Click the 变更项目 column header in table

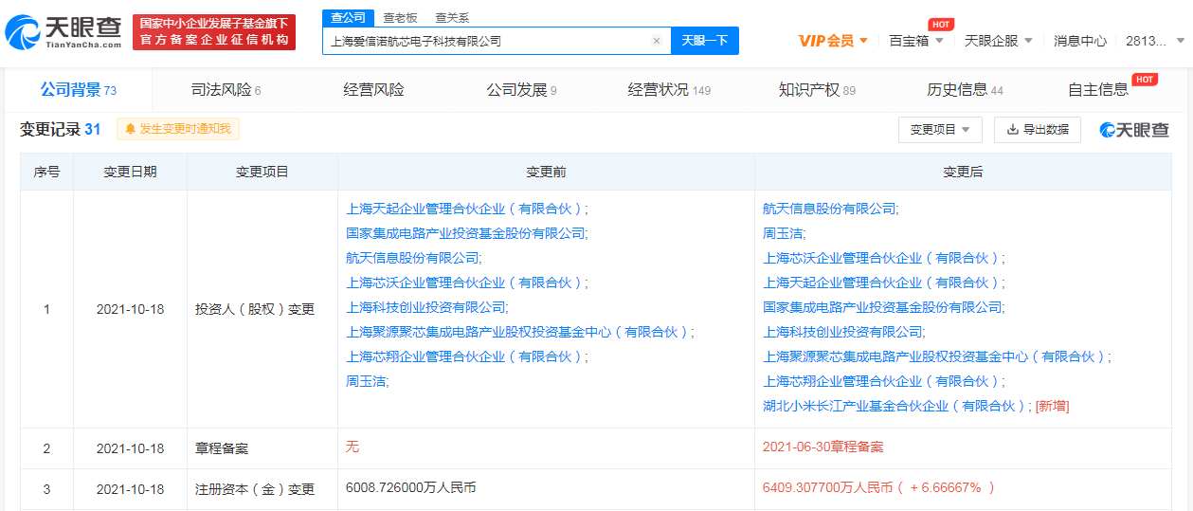point(262,172)
